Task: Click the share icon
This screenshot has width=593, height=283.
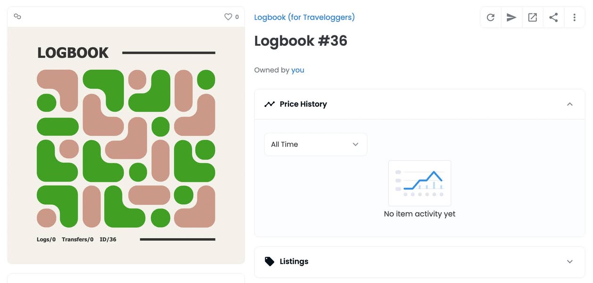Action: tap(553, 17)
